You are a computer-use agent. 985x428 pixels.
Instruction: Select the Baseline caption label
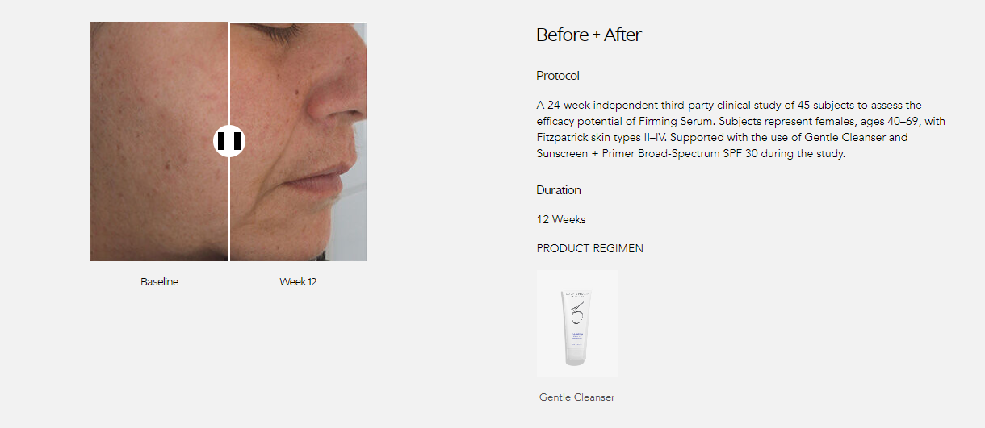[159, 282]
